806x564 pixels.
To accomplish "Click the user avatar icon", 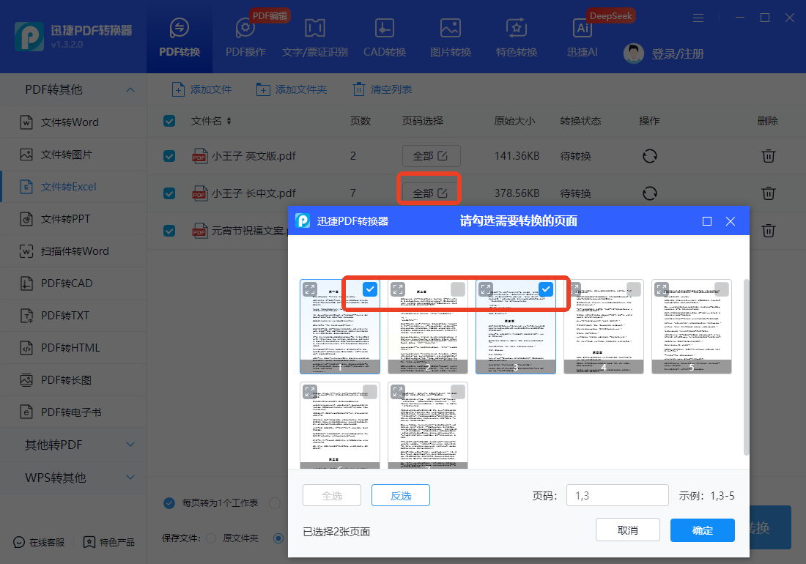I will pos(633,53).
